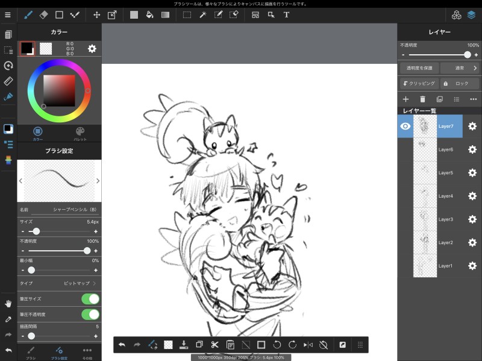
Task: Click ロック lock button
Action: [460, 83]
